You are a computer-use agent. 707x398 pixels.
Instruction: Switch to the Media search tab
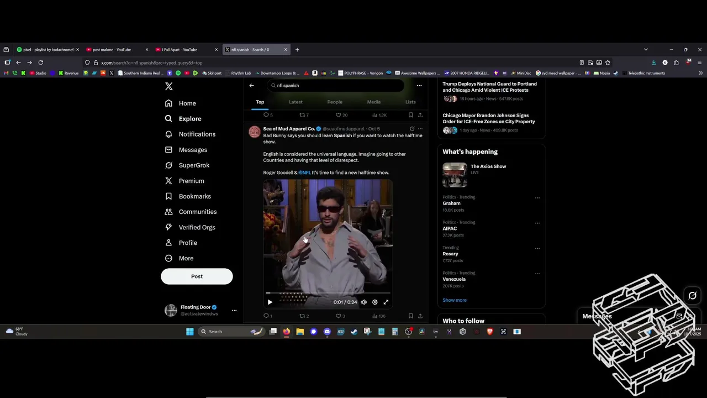tap(374, 102)
